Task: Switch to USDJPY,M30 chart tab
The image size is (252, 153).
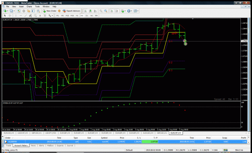Action: pos(51,133)
